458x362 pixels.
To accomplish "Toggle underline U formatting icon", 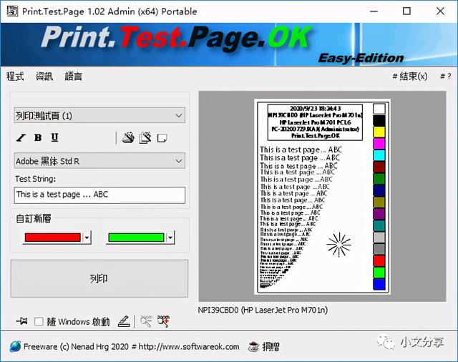I will [x=54, y=137].
